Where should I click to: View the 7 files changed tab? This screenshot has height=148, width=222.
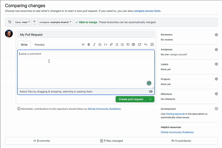click(x=111, y=141)
